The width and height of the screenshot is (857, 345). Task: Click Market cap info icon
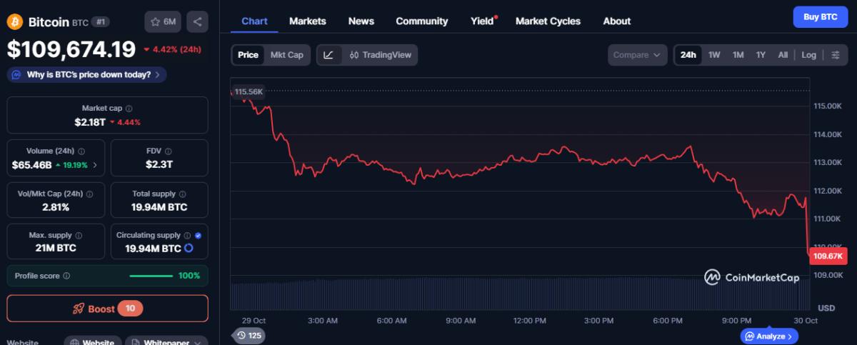click(x=129, y=109)
